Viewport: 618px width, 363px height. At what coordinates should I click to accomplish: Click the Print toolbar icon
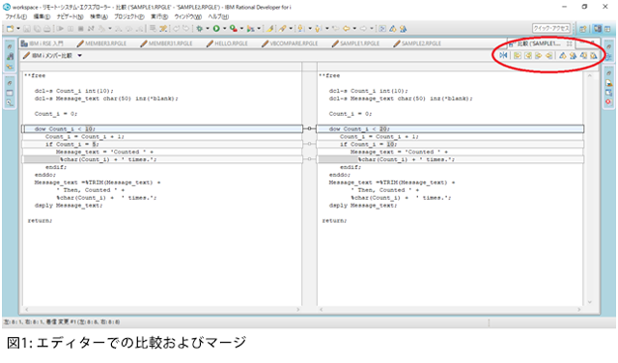pyautogui.click(x=47, y=28)
